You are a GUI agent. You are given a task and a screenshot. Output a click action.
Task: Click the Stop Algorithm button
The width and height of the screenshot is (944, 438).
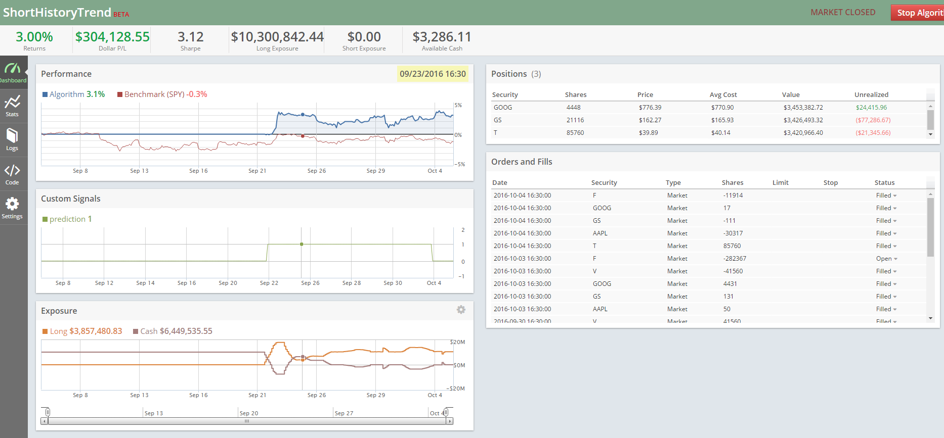pyautogui.click(x=918, y=13)
